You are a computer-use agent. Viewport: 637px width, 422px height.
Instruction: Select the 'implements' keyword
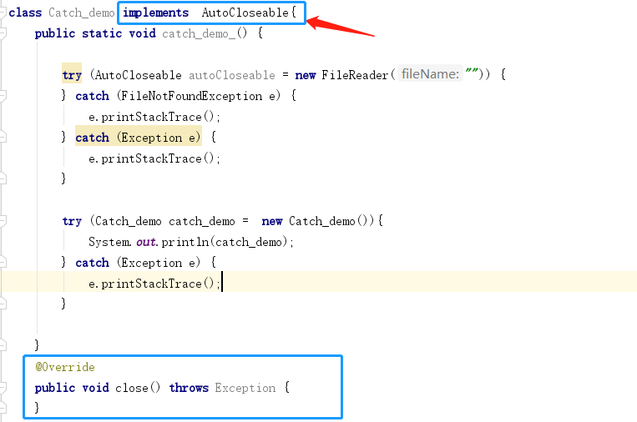click(156, 13)
